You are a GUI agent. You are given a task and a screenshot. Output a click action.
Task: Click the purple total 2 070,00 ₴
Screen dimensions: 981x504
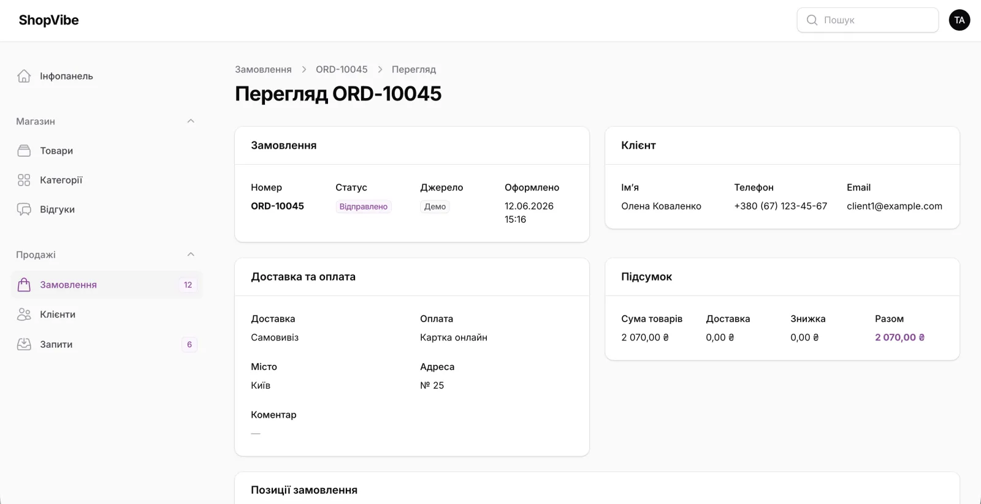click(x=899, y=337)
